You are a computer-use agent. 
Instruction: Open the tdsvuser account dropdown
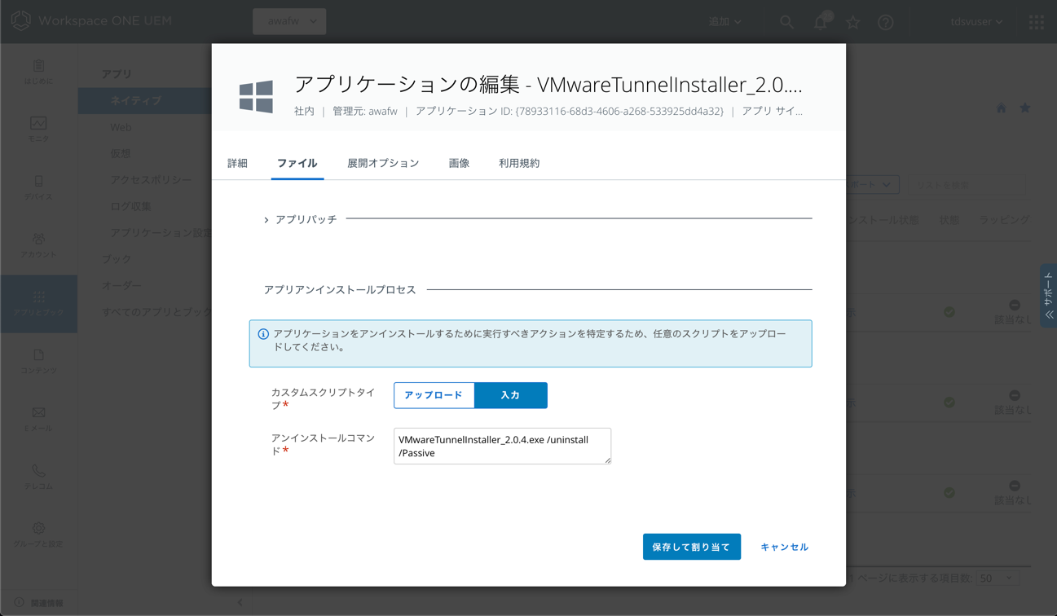pyautogui.click(x=976, y=22)
